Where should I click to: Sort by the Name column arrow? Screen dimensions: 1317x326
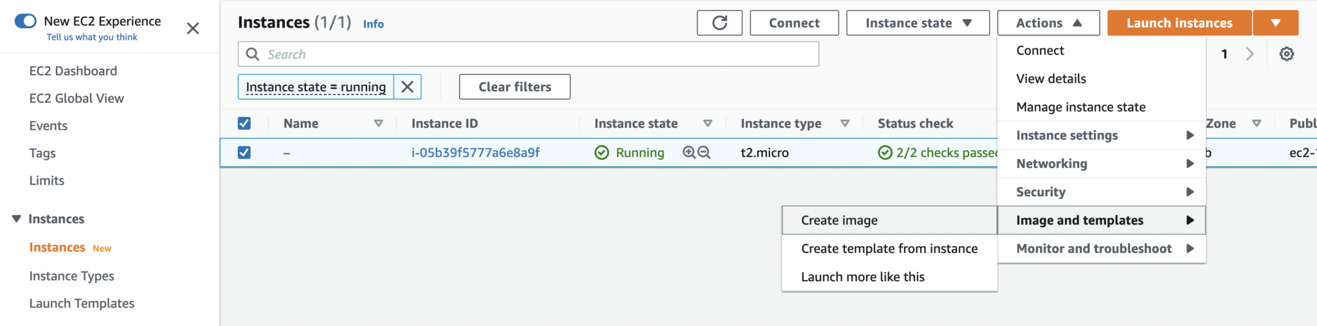(x=379, y=123)
